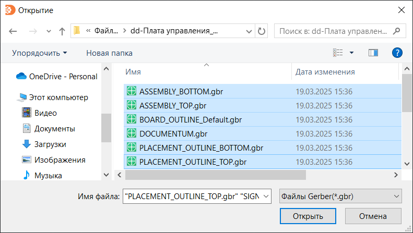The width and height of the screenshot is (413, 233).
Task: Open the view options dropdown arrow
Action: click(x=351, y=53)
